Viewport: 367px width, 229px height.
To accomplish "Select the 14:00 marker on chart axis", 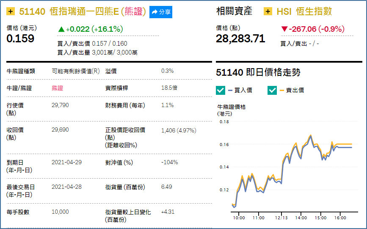I will pyautogui.click(x=301, y=218).
